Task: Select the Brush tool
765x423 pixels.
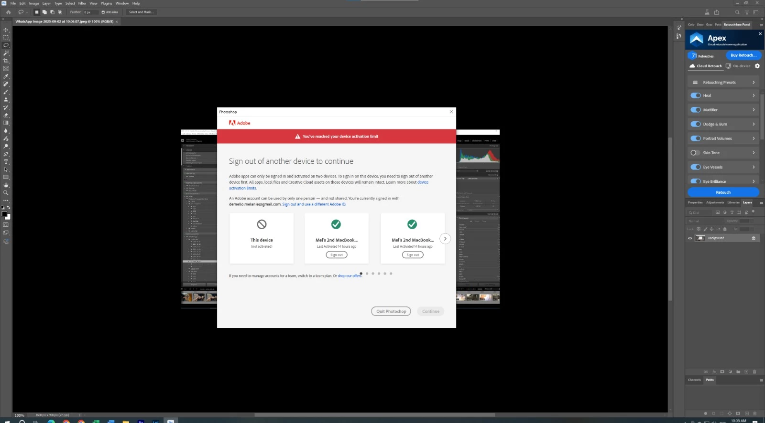Action: click(x=6, y=92)
